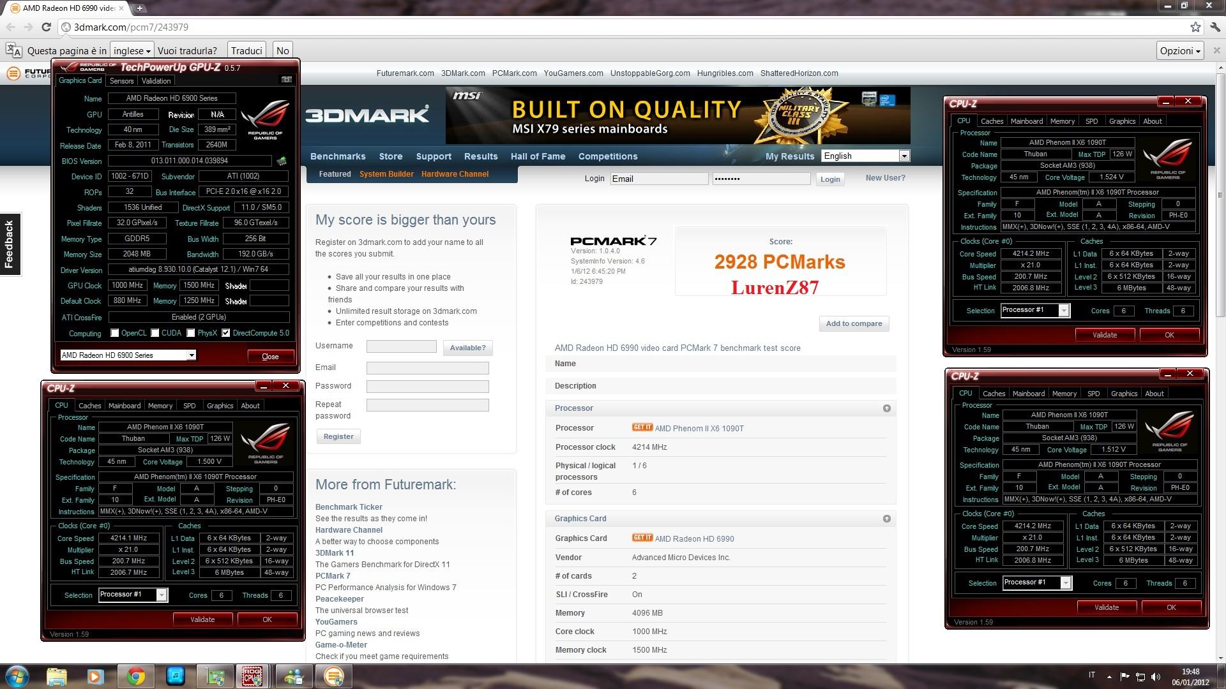The height and width of the screenshot is (689, 1226).
Task: Open the inglese language dropdown
Action: (132, 50)
